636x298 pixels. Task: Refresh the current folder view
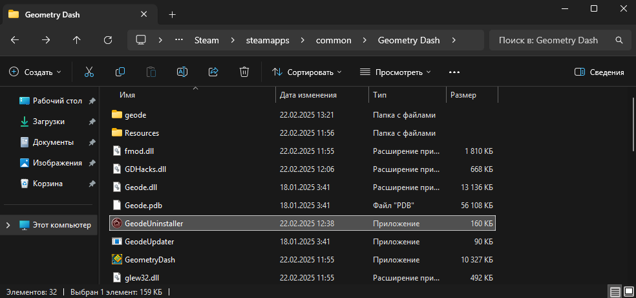coord(108,40)
